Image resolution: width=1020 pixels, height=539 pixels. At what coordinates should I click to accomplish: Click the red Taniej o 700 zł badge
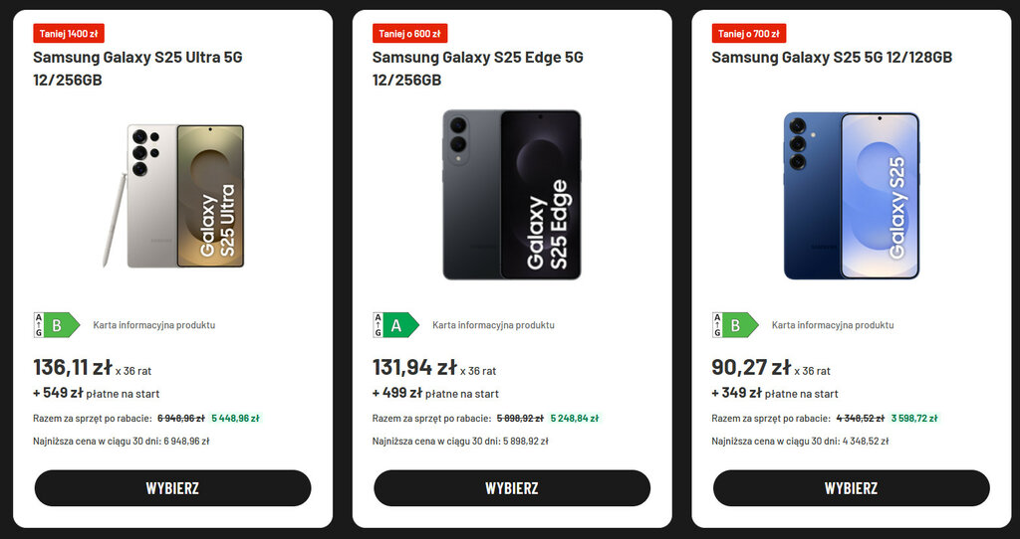pyautogui.click(x=749, y=34)
